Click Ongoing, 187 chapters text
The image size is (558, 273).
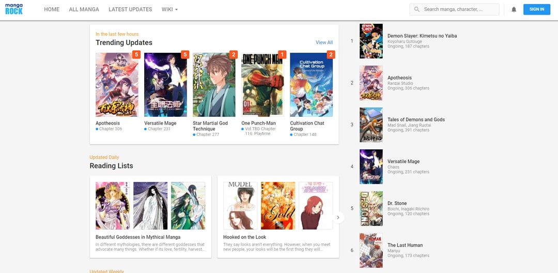point(409,46)
